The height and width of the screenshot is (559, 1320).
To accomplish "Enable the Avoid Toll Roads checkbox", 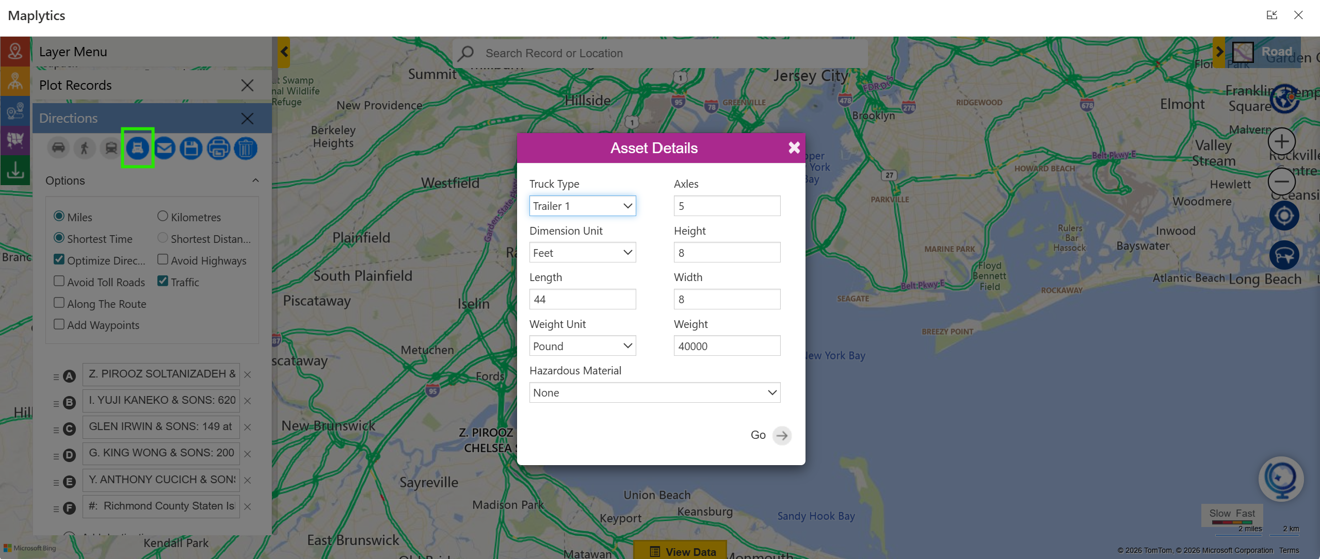I will point(59,281).
